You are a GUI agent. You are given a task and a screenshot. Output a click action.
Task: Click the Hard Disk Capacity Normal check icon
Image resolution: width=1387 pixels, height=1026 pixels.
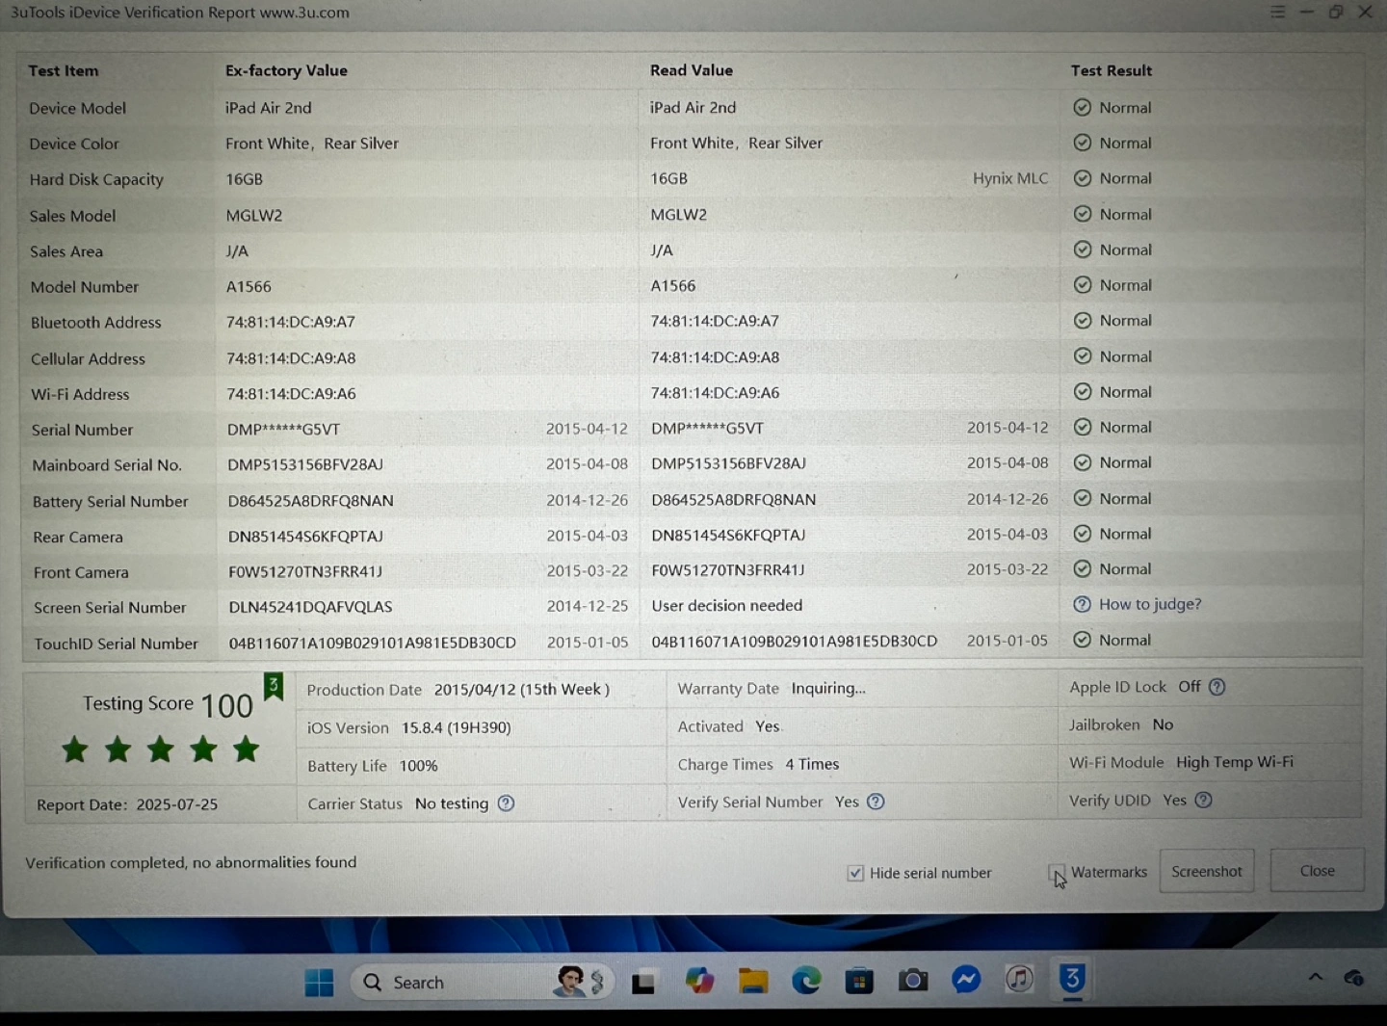pyautogui.click(x=1082, y=178)
